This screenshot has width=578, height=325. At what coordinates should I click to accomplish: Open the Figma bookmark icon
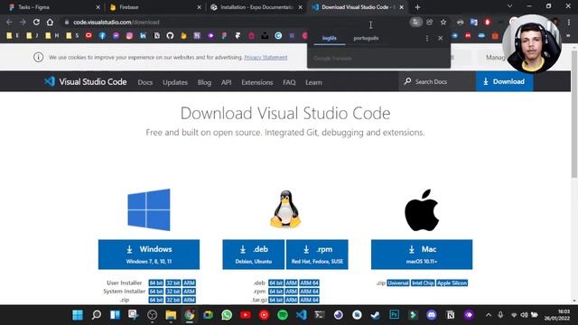224,36
